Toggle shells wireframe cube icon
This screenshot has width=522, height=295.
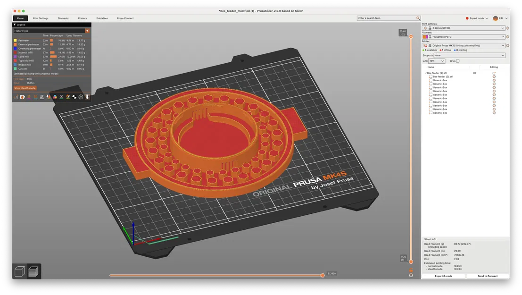coord(81,97)
